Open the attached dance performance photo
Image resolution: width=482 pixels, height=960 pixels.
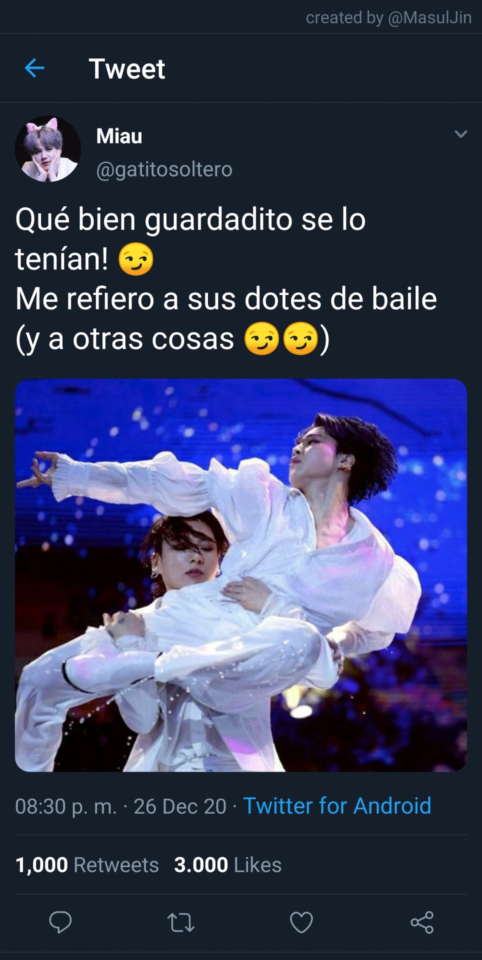241,575
